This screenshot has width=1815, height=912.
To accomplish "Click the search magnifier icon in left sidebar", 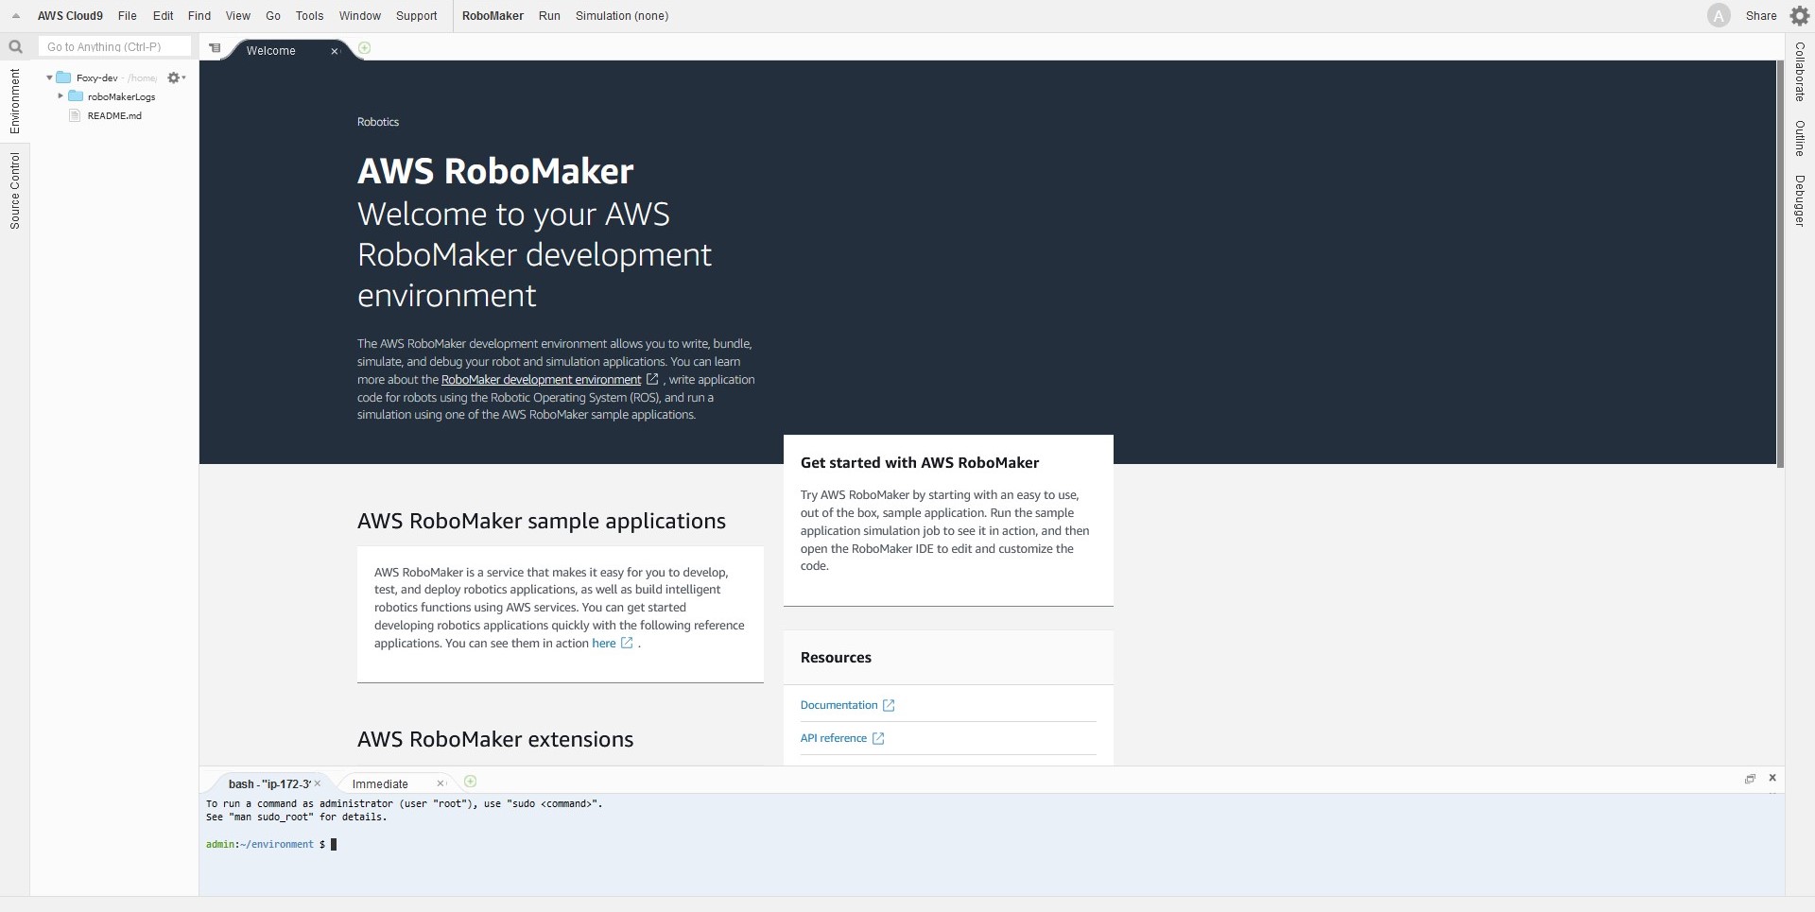I will (x=15, y=46).
